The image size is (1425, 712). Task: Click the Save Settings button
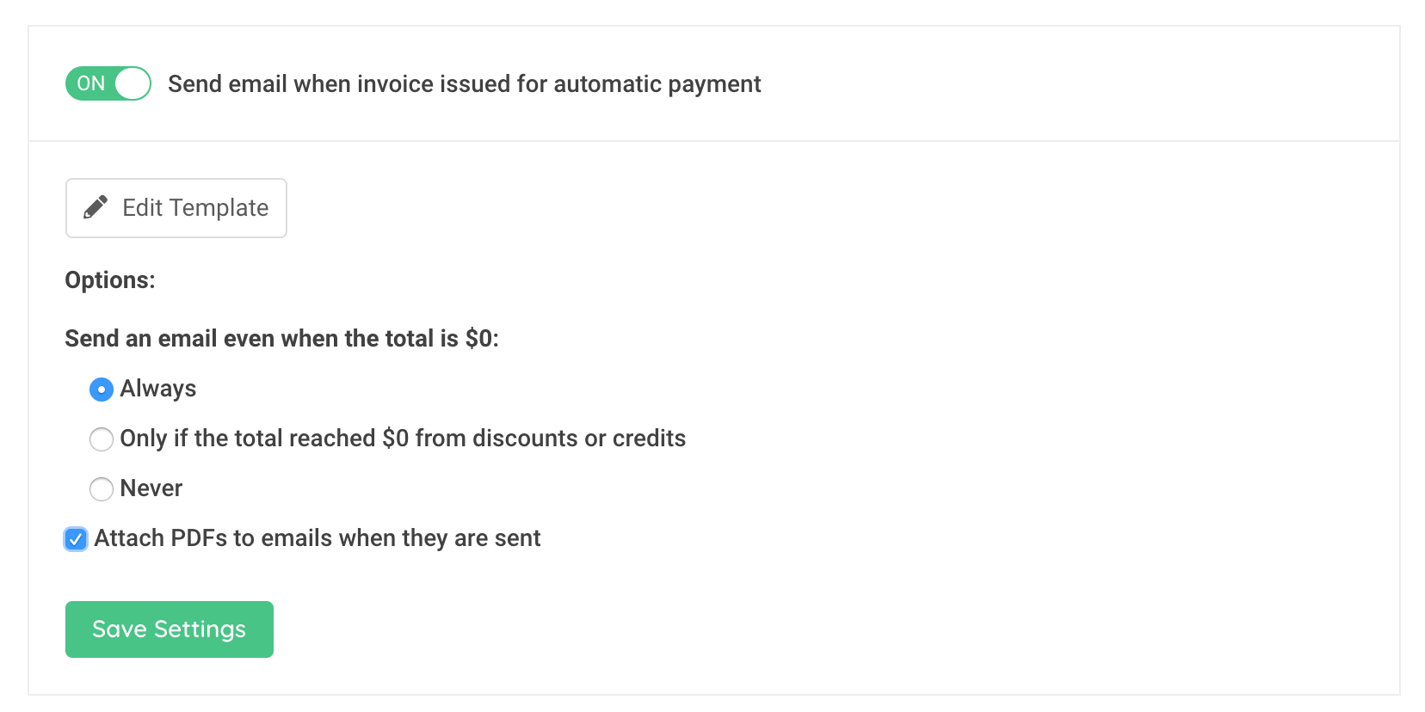170,629
